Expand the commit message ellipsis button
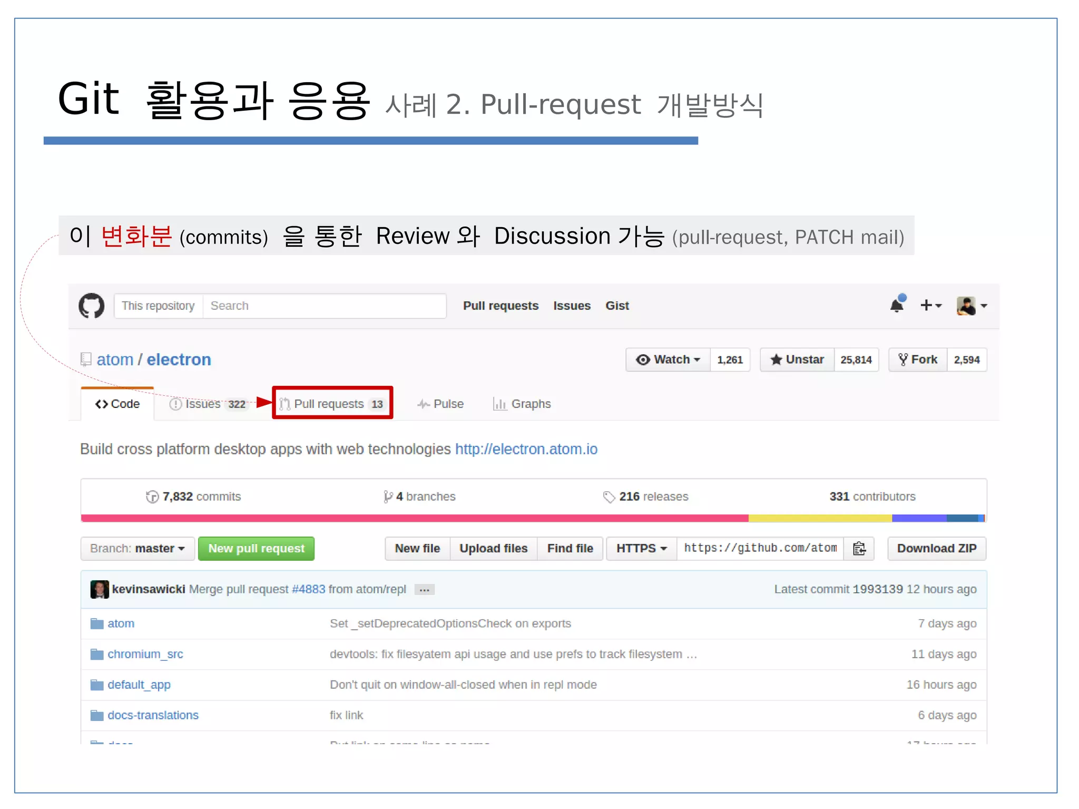 tap(425, 590)
